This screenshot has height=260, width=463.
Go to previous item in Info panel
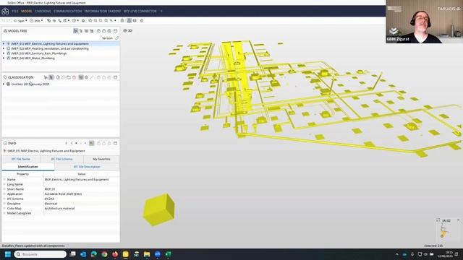72,143
